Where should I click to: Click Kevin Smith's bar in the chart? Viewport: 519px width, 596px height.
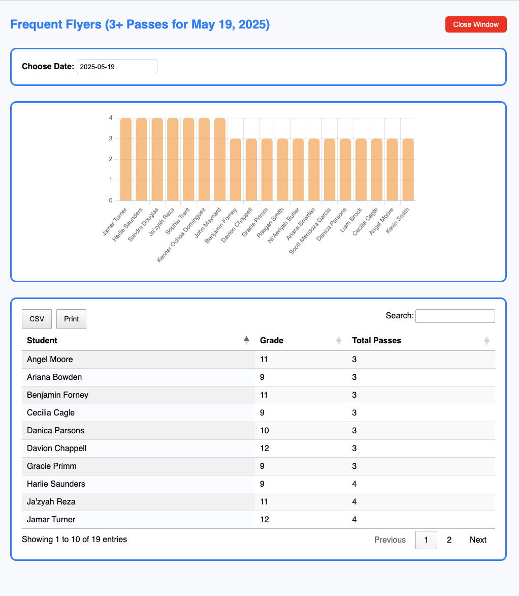pyautogui.click(x=408, y=169)
